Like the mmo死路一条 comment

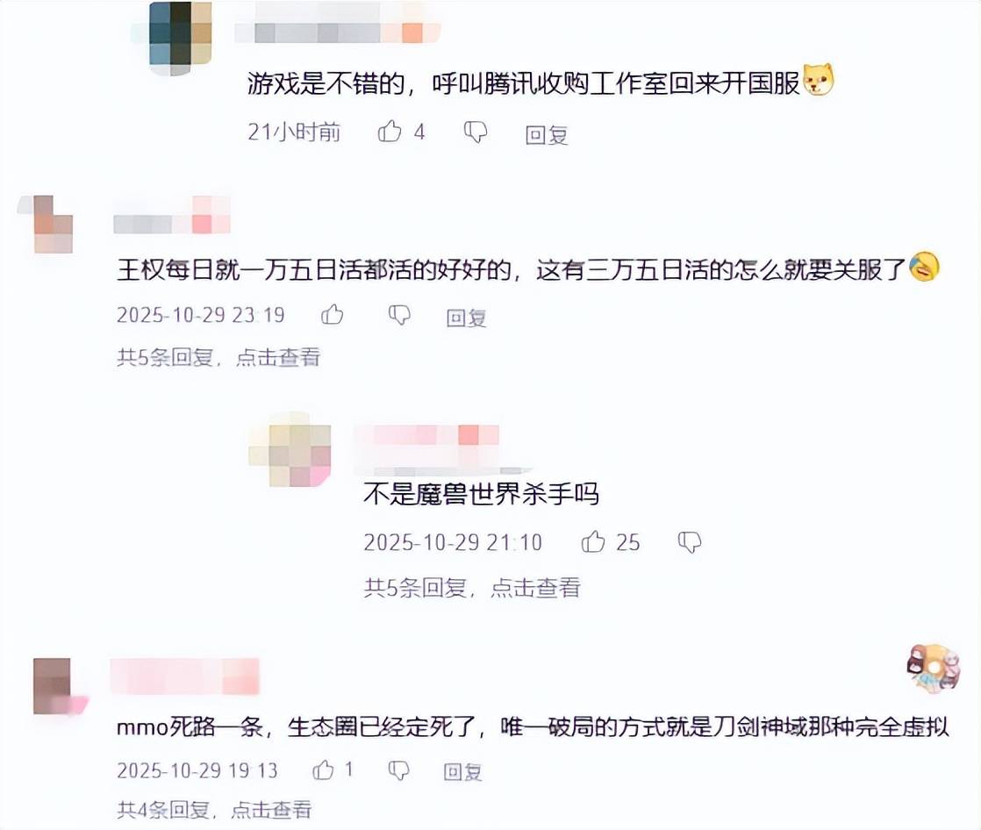324,769
